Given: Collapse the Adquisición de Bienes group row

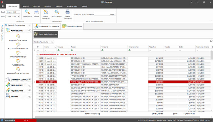Looking at the screenshot, I should (38, 54).
